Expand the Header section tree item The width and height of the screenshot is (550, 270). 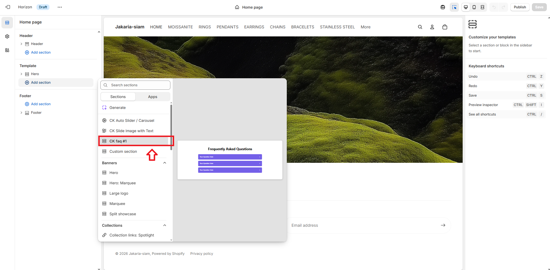21,44
